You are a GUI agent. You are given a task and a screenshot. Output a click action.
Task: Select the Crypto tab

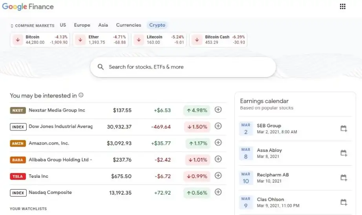click(157, 25)
